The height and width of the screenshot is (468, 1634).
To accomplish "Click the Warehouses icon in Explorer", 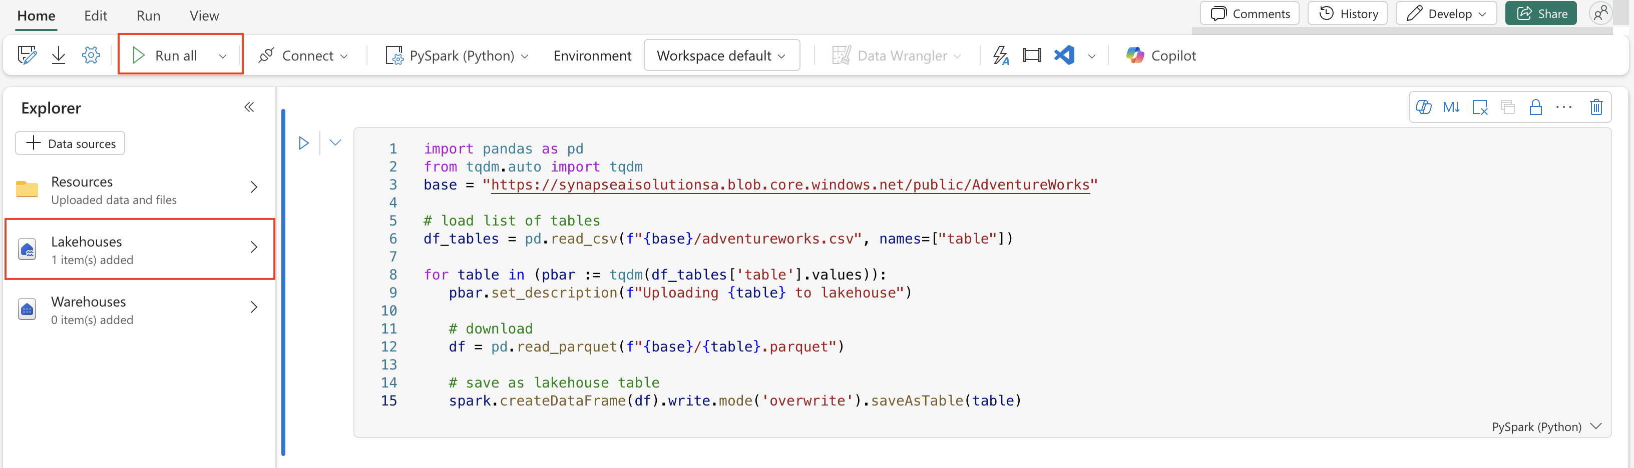I will [x=27, y=309].
